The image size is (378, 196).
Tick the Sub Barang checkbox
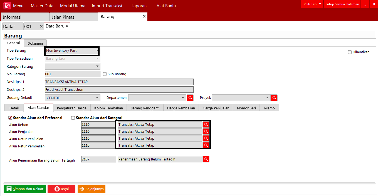click(105, 74)
